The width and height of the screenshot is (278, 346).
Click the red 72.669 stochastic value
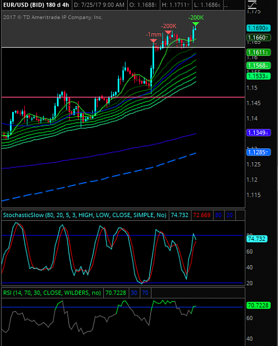click(x=202, y=215)
